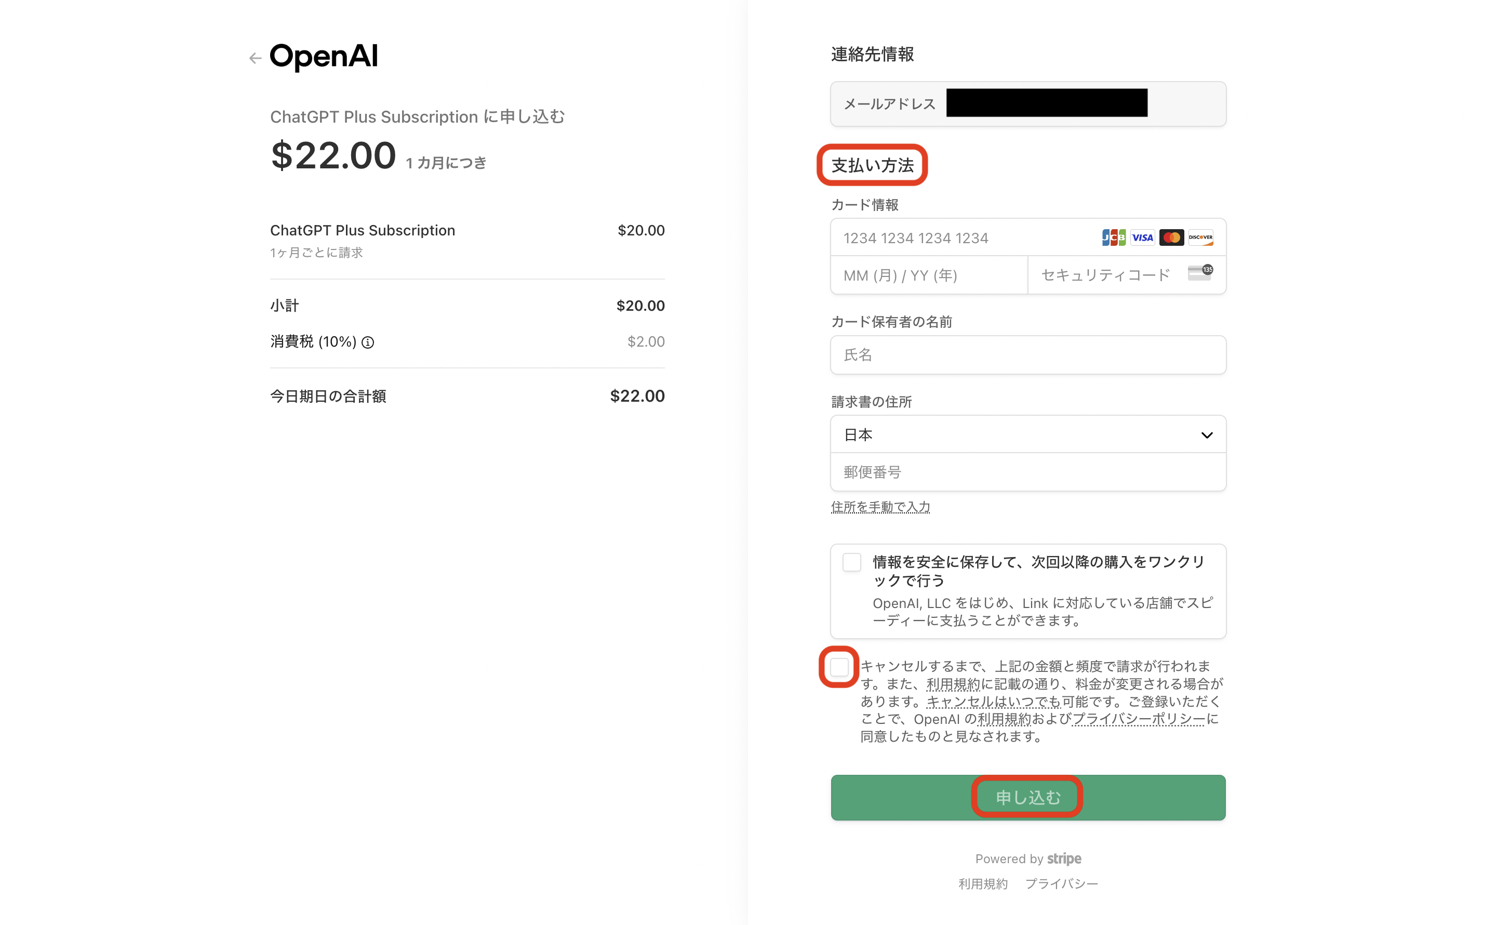Screen dimensions: 1496x925
Task: Open the 日本 country dropdown
Action: point(1027,434)
